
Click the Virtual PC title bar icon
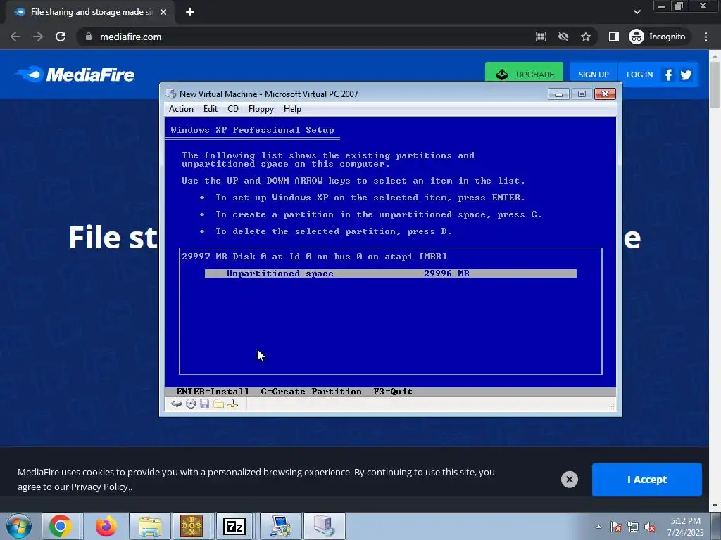[x=171, y=94]
